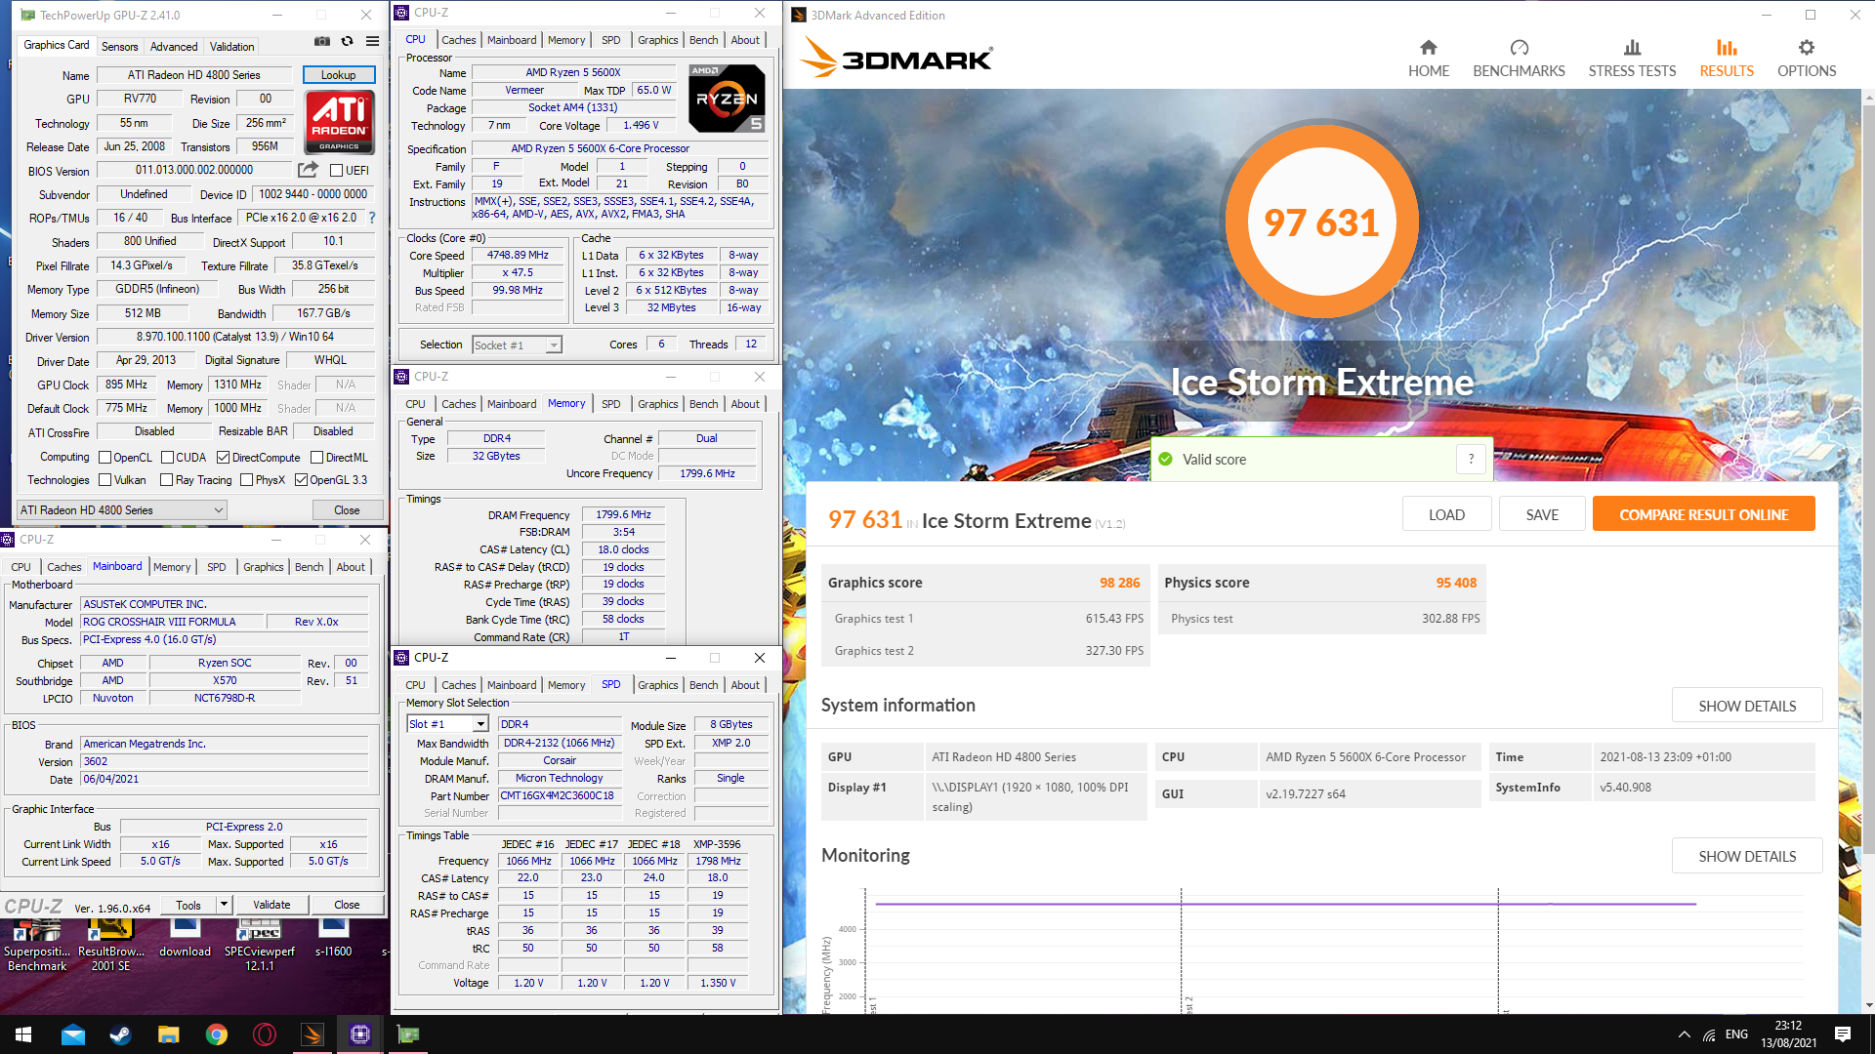Go to 3DMark HOME
1875x1054 pixels.
coord(1428,59)
